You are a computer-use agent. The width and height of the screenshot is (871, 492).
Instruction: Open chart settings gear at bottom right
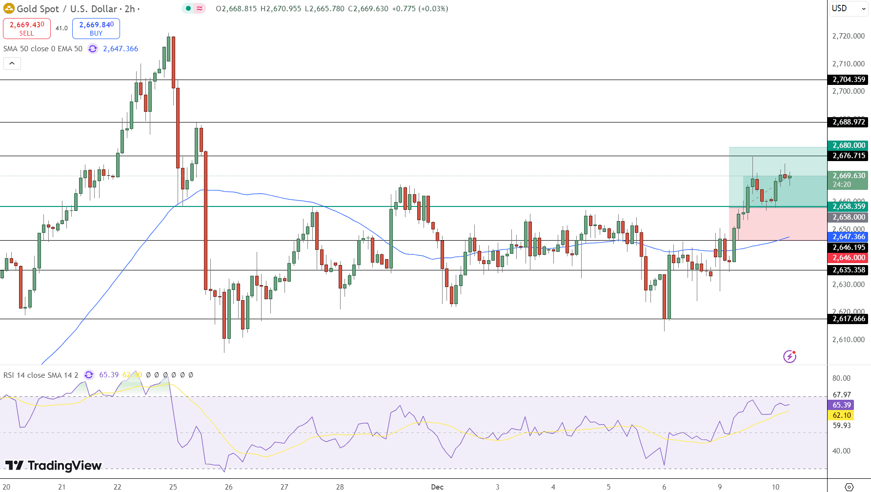(x=849, y=487)
